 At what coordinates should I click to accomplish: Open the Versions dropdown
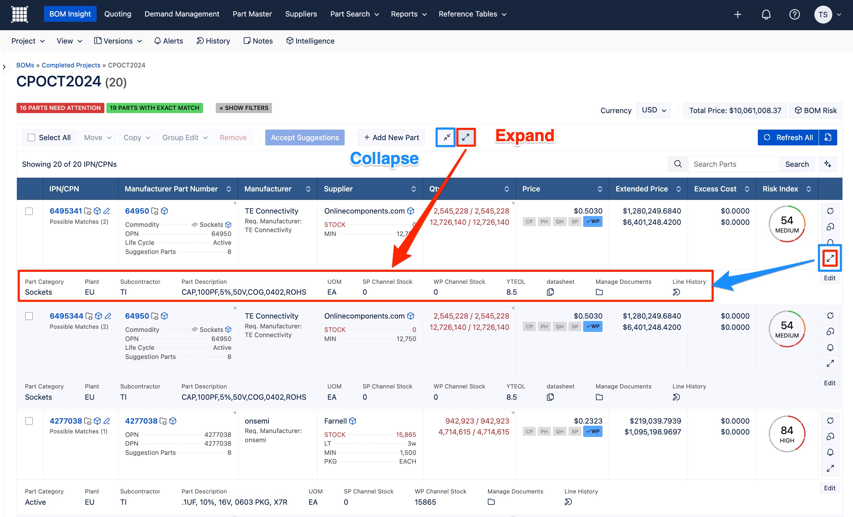click(118, 41)
